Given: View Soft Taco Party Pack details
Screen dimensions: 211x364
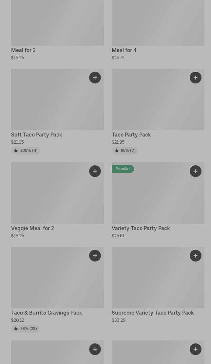Looking at the screenshot, I should [36, 135].
